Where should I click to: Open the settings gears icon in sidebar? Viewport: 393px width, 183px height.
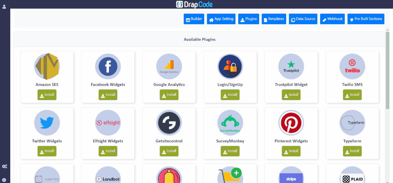[4, 167]
